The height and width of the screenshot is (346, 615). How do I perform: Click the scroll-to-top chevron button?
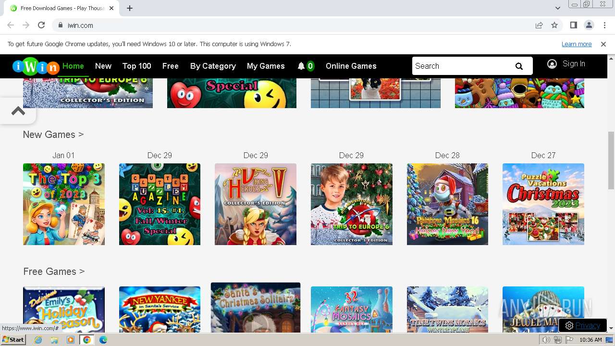pyautogui.click(x=18, y=111)
